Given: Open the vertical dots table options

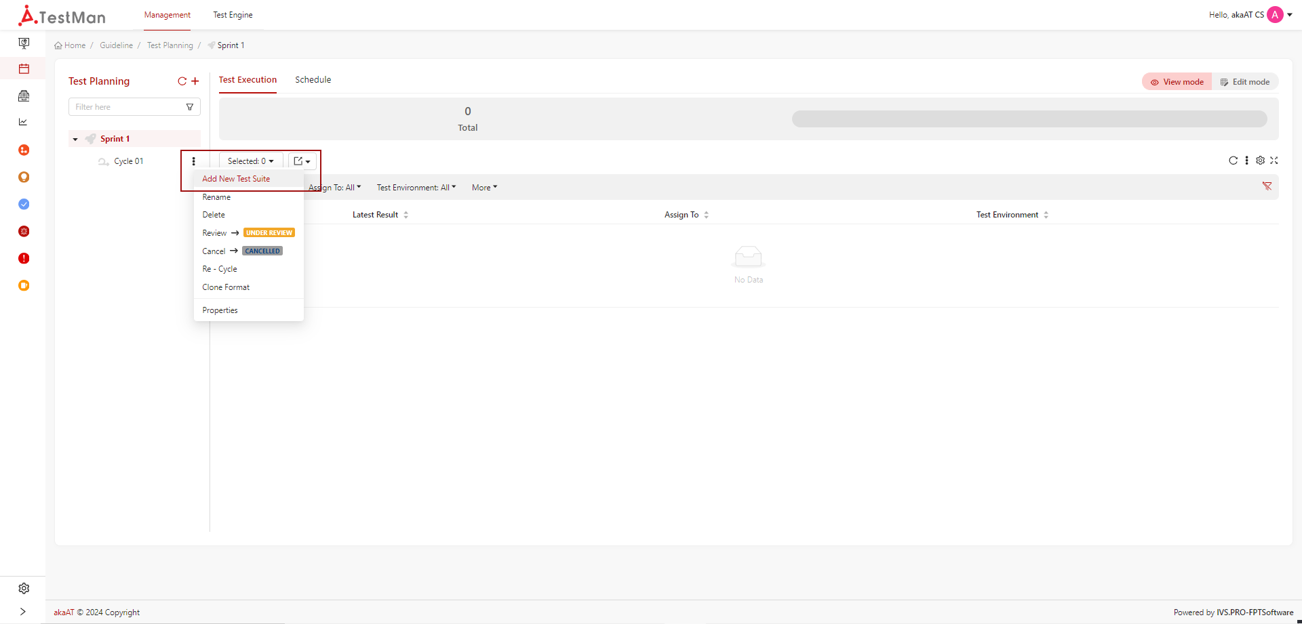Looking at the screenshot, I should (1246, 161).
